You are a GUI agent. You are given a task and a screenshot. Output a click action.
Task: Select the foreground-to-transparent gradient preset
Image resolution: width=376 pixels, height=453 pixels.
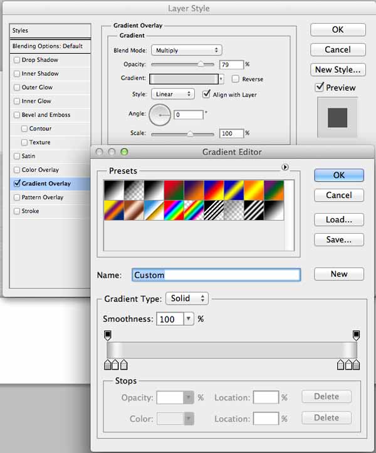click(134, 190)
